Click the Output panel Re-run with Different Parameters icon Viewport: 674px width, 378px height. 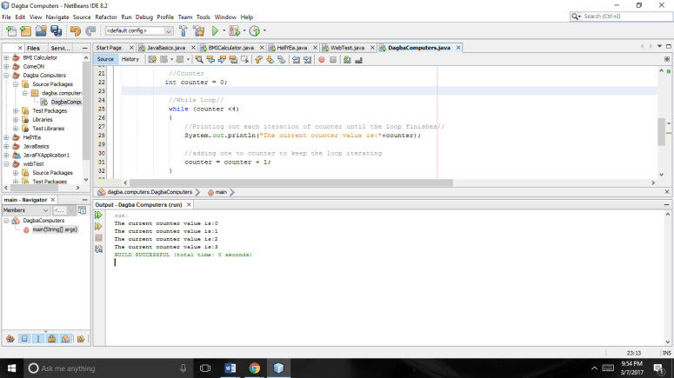tap(98, 227)
